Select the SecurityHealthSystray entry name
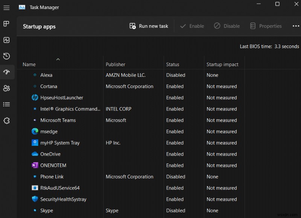This screenshot has width=301, height=218. (x=63, y=199)
